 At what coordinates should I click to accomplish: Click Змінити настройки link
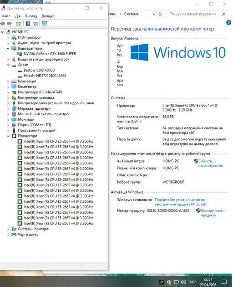tap(210, 164)
